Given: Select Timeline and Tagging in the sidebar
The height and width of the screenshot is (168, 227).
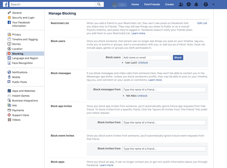Looking at the screenshot, I should coord(25,39).
